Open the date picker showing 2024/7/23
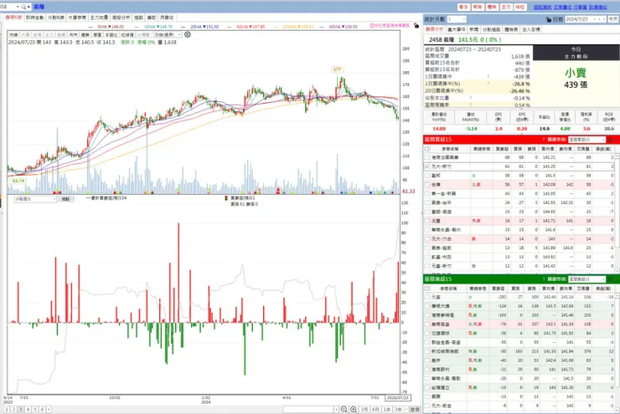Screen dimensions: 620x414 coord(586,19)
